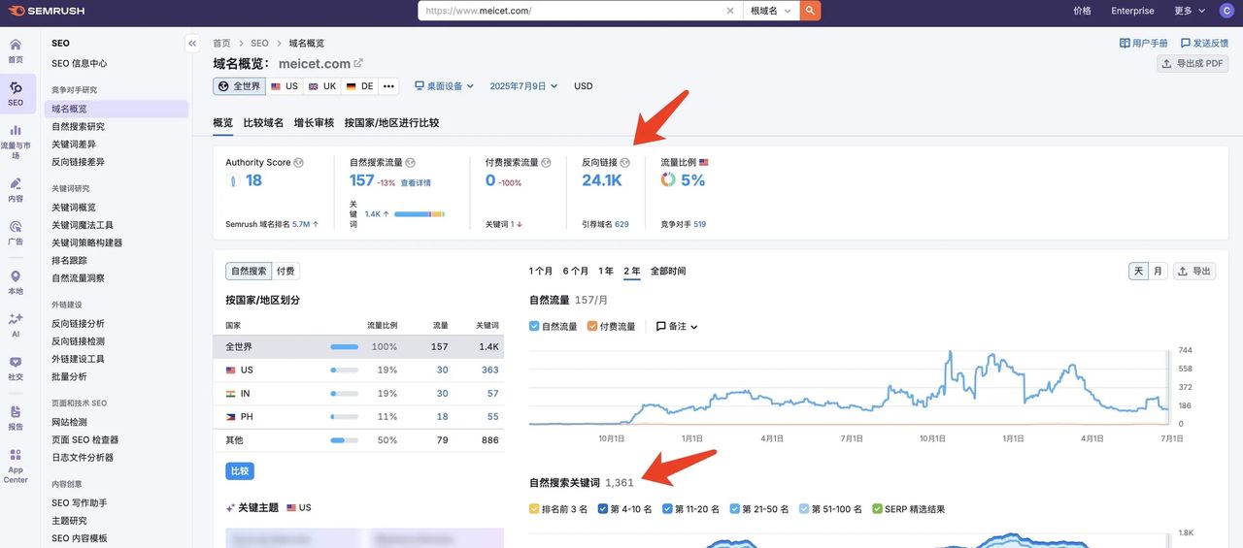
Task: Click 查看详情 link
Action: pos(416,183)
